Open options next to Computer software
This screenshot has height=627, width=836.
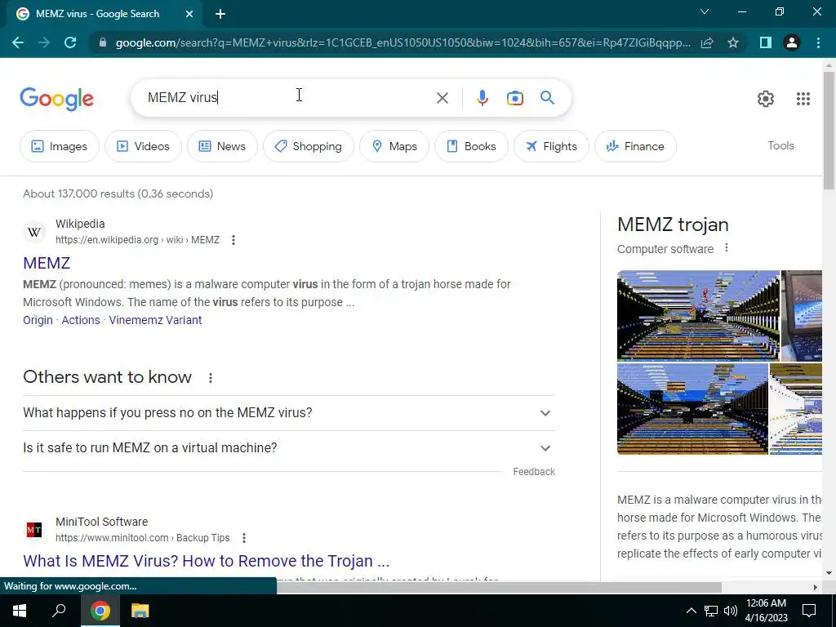pyautogui.click(x=726, y=248)
